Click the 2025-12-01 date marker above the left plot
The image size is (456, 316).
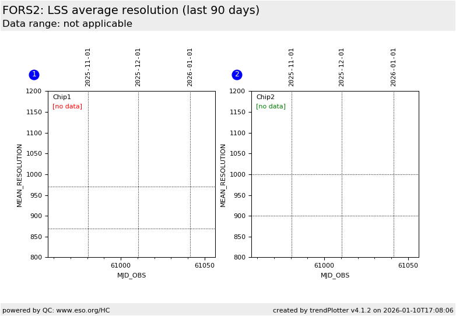tap(138, 67)
